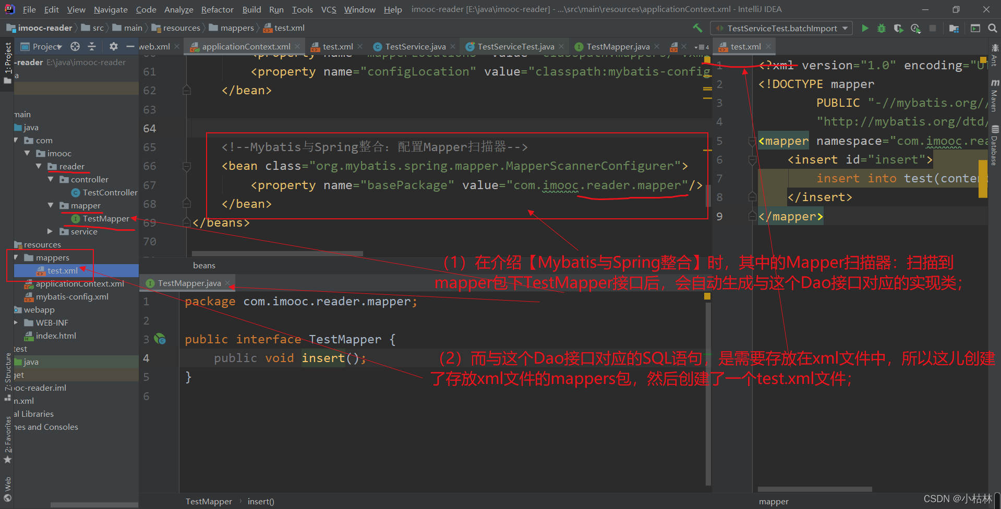This screenshot has height=509, width=1001.
Task: Close the TestService.java tab
Action: [x=453, y=46]
